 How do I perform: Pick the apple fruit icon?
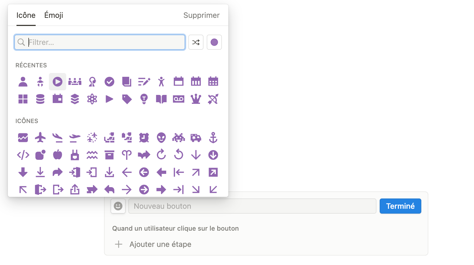tap(58, 155)
